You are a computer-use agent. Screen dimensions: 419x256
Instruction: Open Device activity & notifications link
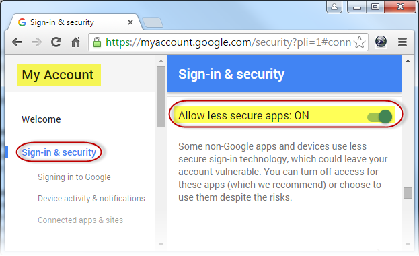[x=91, y=199]
